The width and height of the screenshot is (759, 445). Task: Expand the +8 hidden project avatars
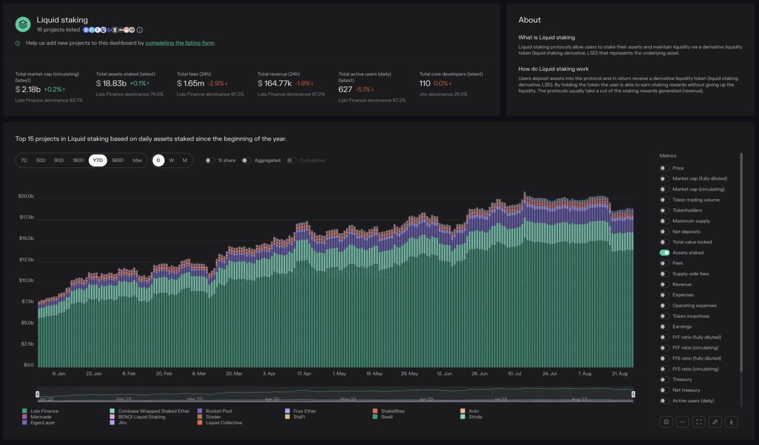tap(132, 30)
